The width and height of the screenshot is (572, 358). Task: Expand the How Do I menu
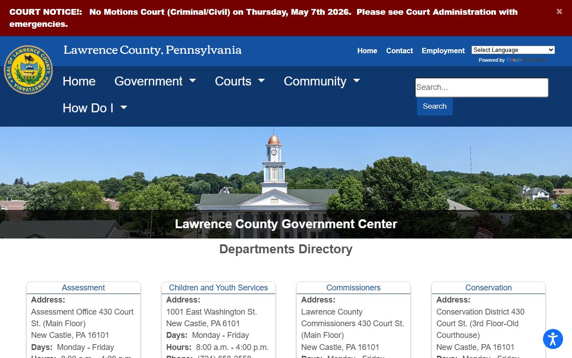[95, 108]
